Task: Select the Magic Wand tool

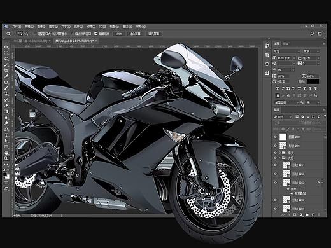Action: (6, 64)
